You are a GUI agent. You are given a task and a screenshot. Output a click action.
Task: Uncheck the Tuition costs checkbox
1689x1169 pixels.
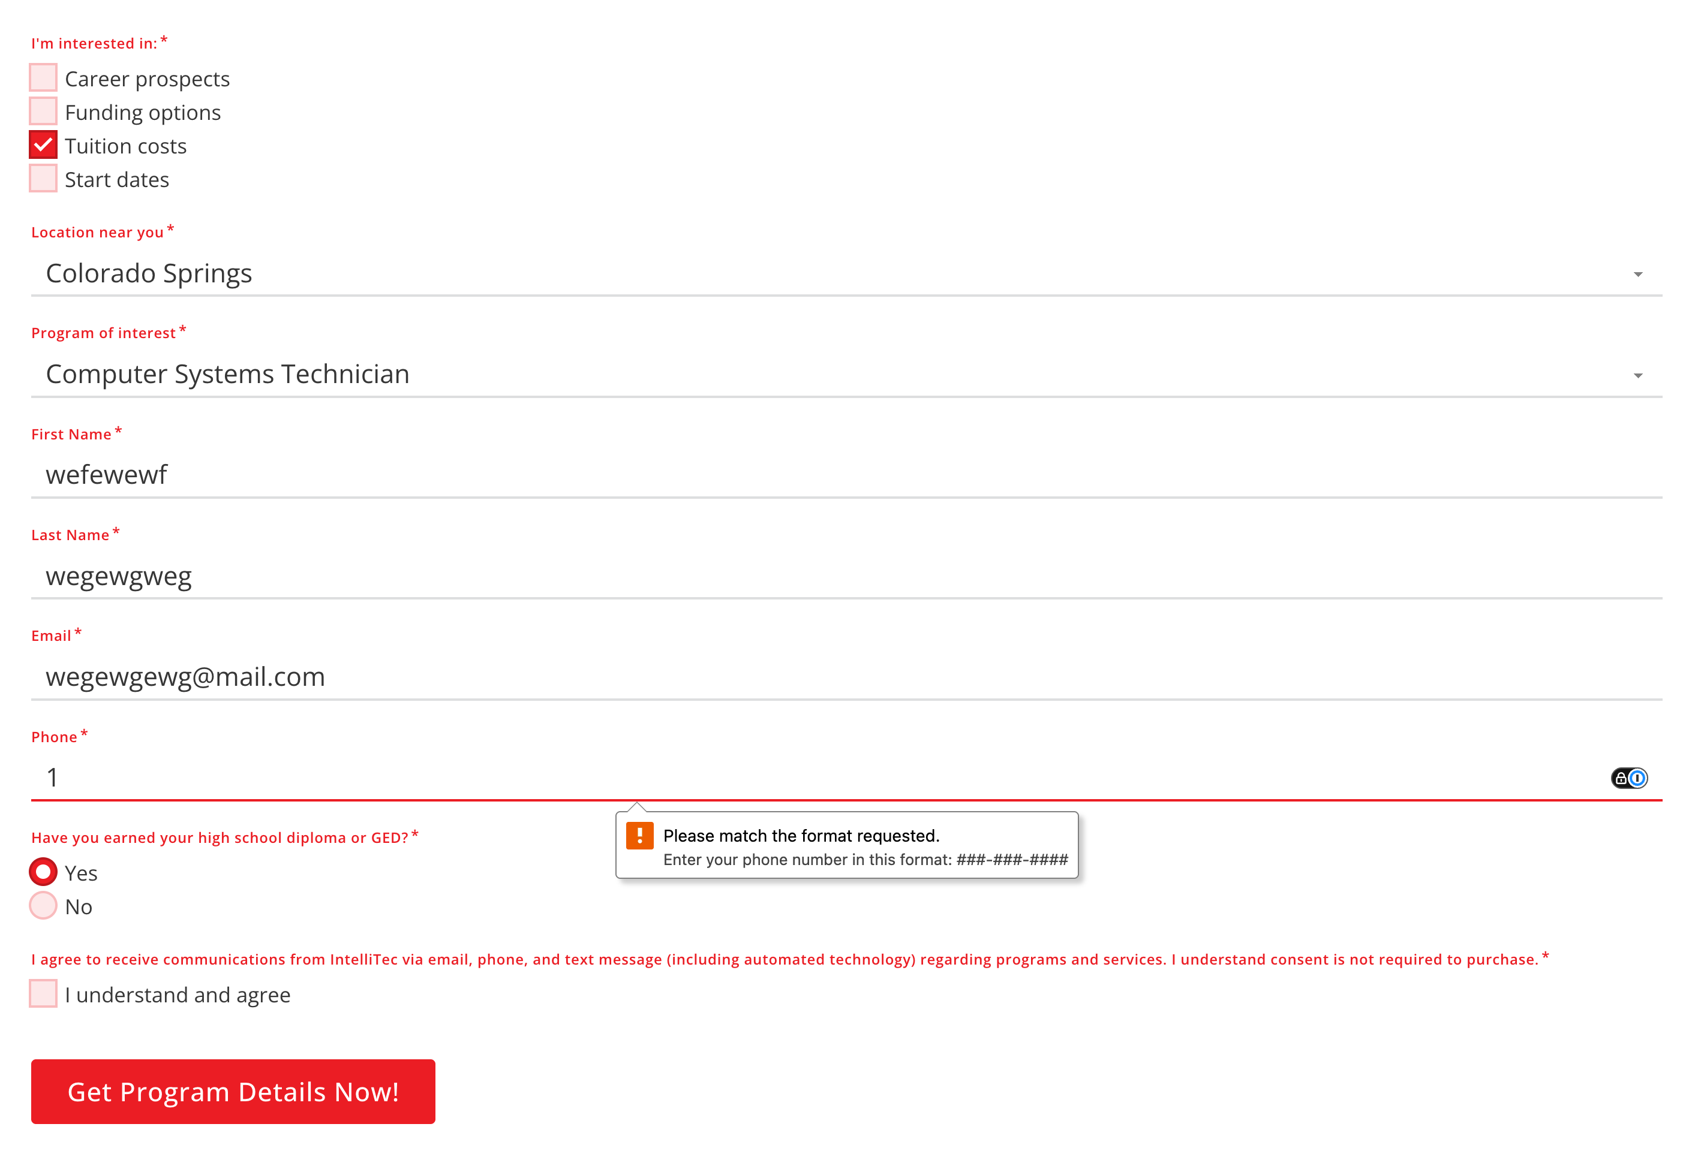pos(43,145)
